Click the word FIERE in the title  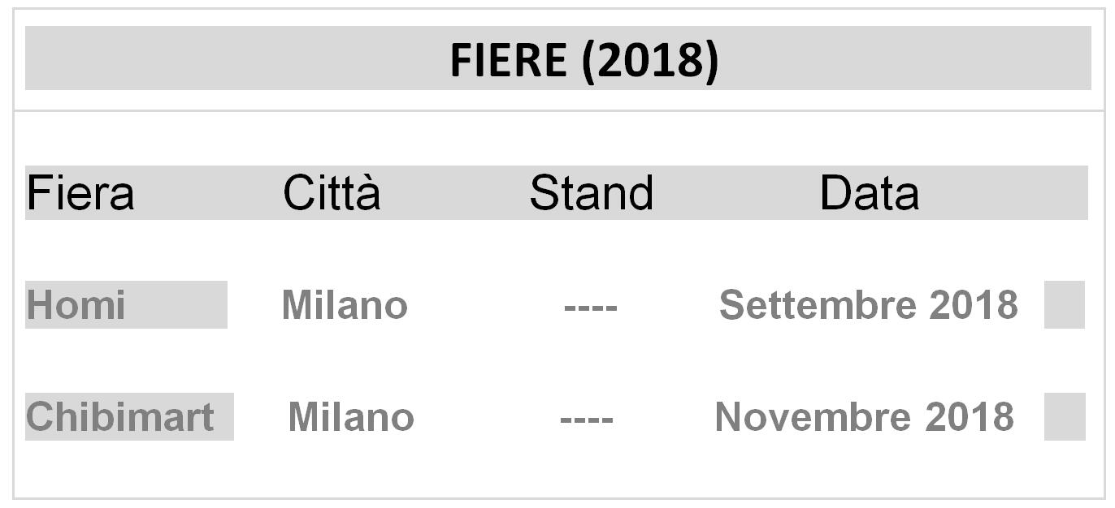click(x=508, y=59)
